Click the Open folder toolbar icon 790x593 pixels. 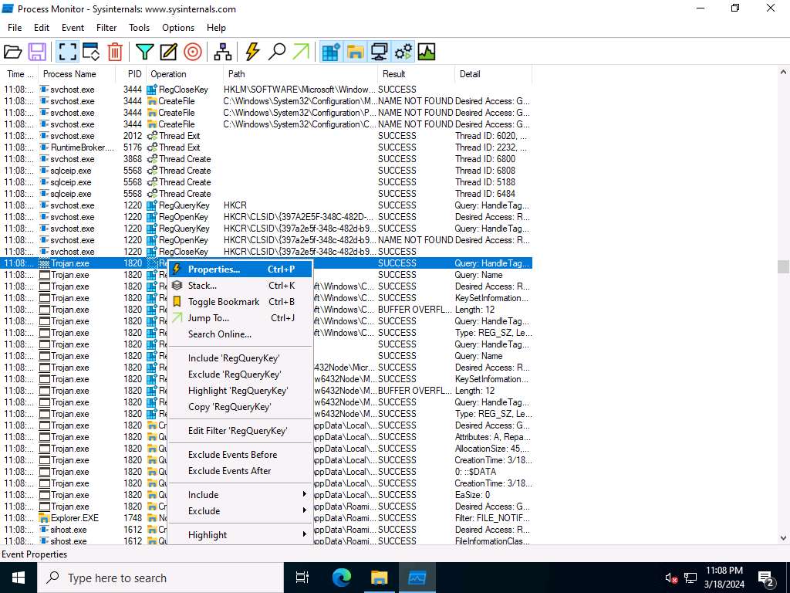pos(13,52)
